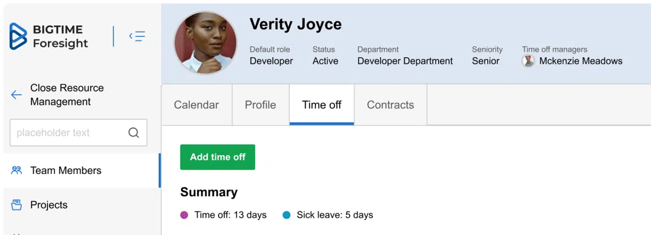The width and height of the screenshot is (651, 235).
Task: Click the back arrow beside Close Resource Management
Action: 16,95
